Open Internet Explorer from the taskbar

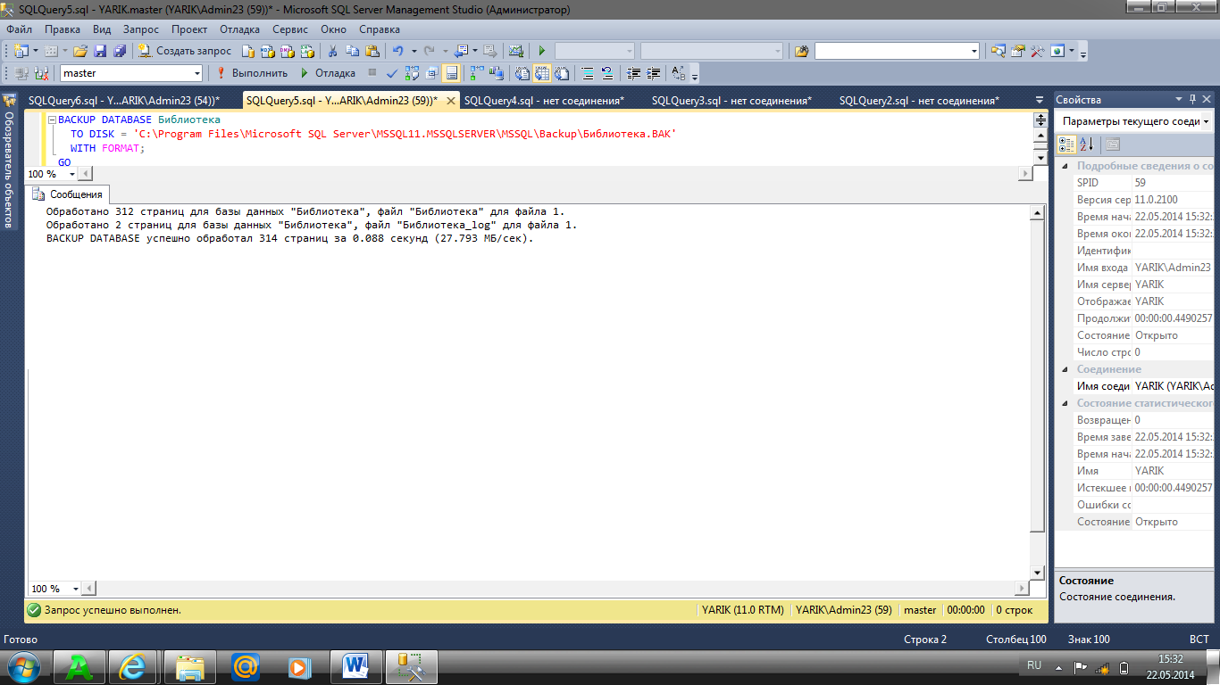[x=131, y=665]
